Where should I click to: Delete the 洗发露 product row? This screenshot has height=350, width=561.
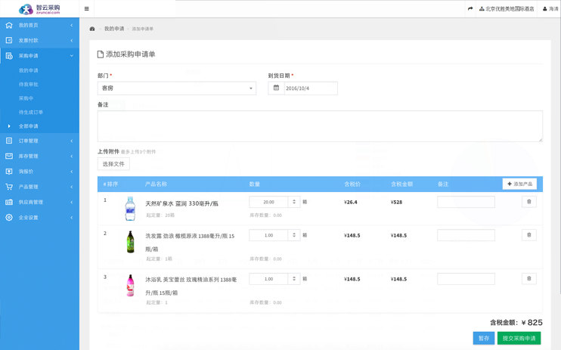[x=528, y=235]
